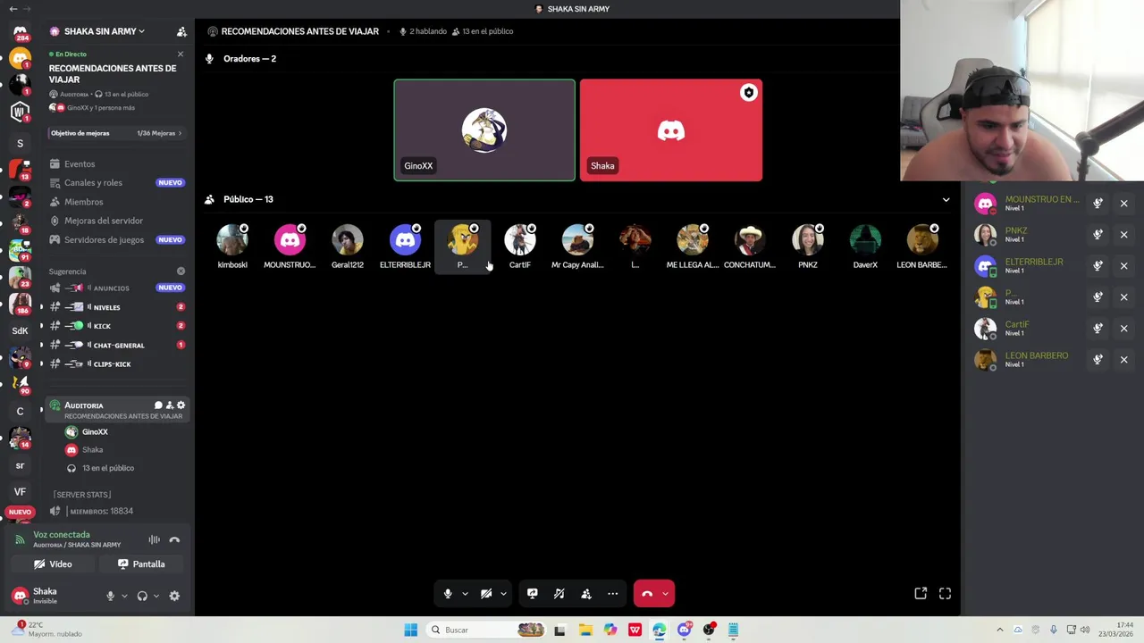This screenshot has width=1144, height=643.
Task: Invite CartiF to speak via microphone icon
Action: click(x=1098, y=329)
